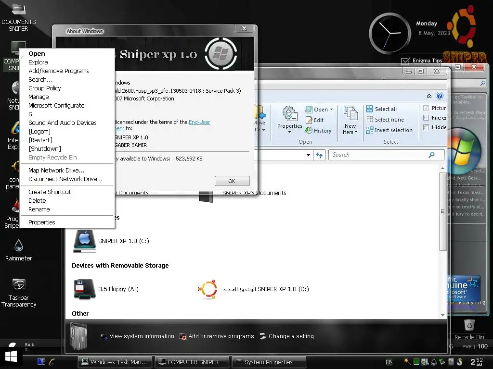Switch to System Properties taskbar button
This screenshot has width=493, height=369.
point(269,362)
